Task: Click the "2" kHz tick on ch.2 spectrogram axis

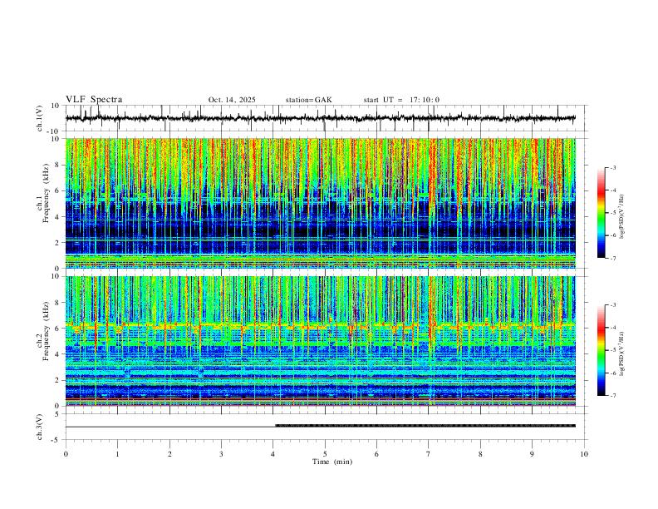Action: pos(58,380)
